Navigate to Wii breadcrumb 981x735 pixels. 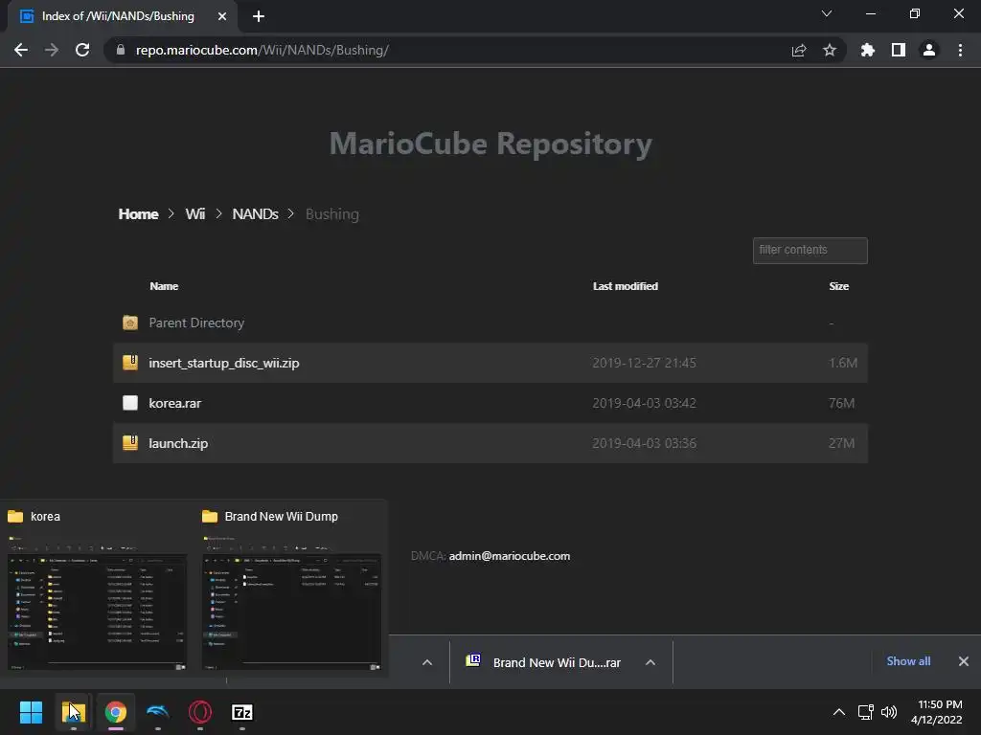tap(195, 214)
